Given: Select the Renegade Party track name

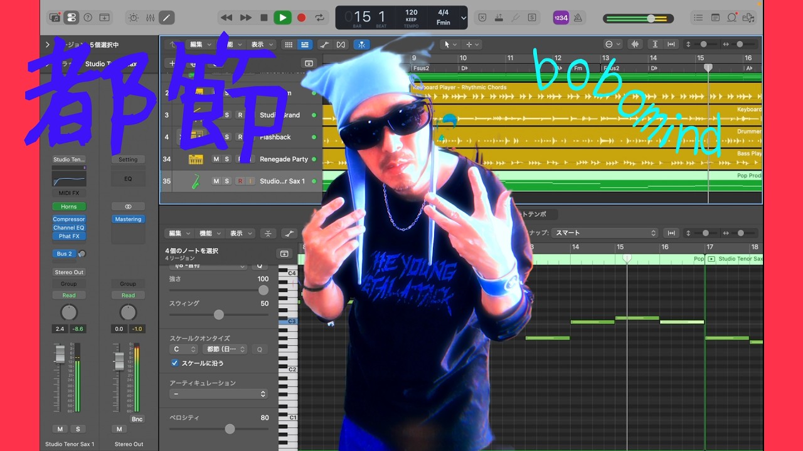Looking at the screenshot, I should (x=284, y=159).
